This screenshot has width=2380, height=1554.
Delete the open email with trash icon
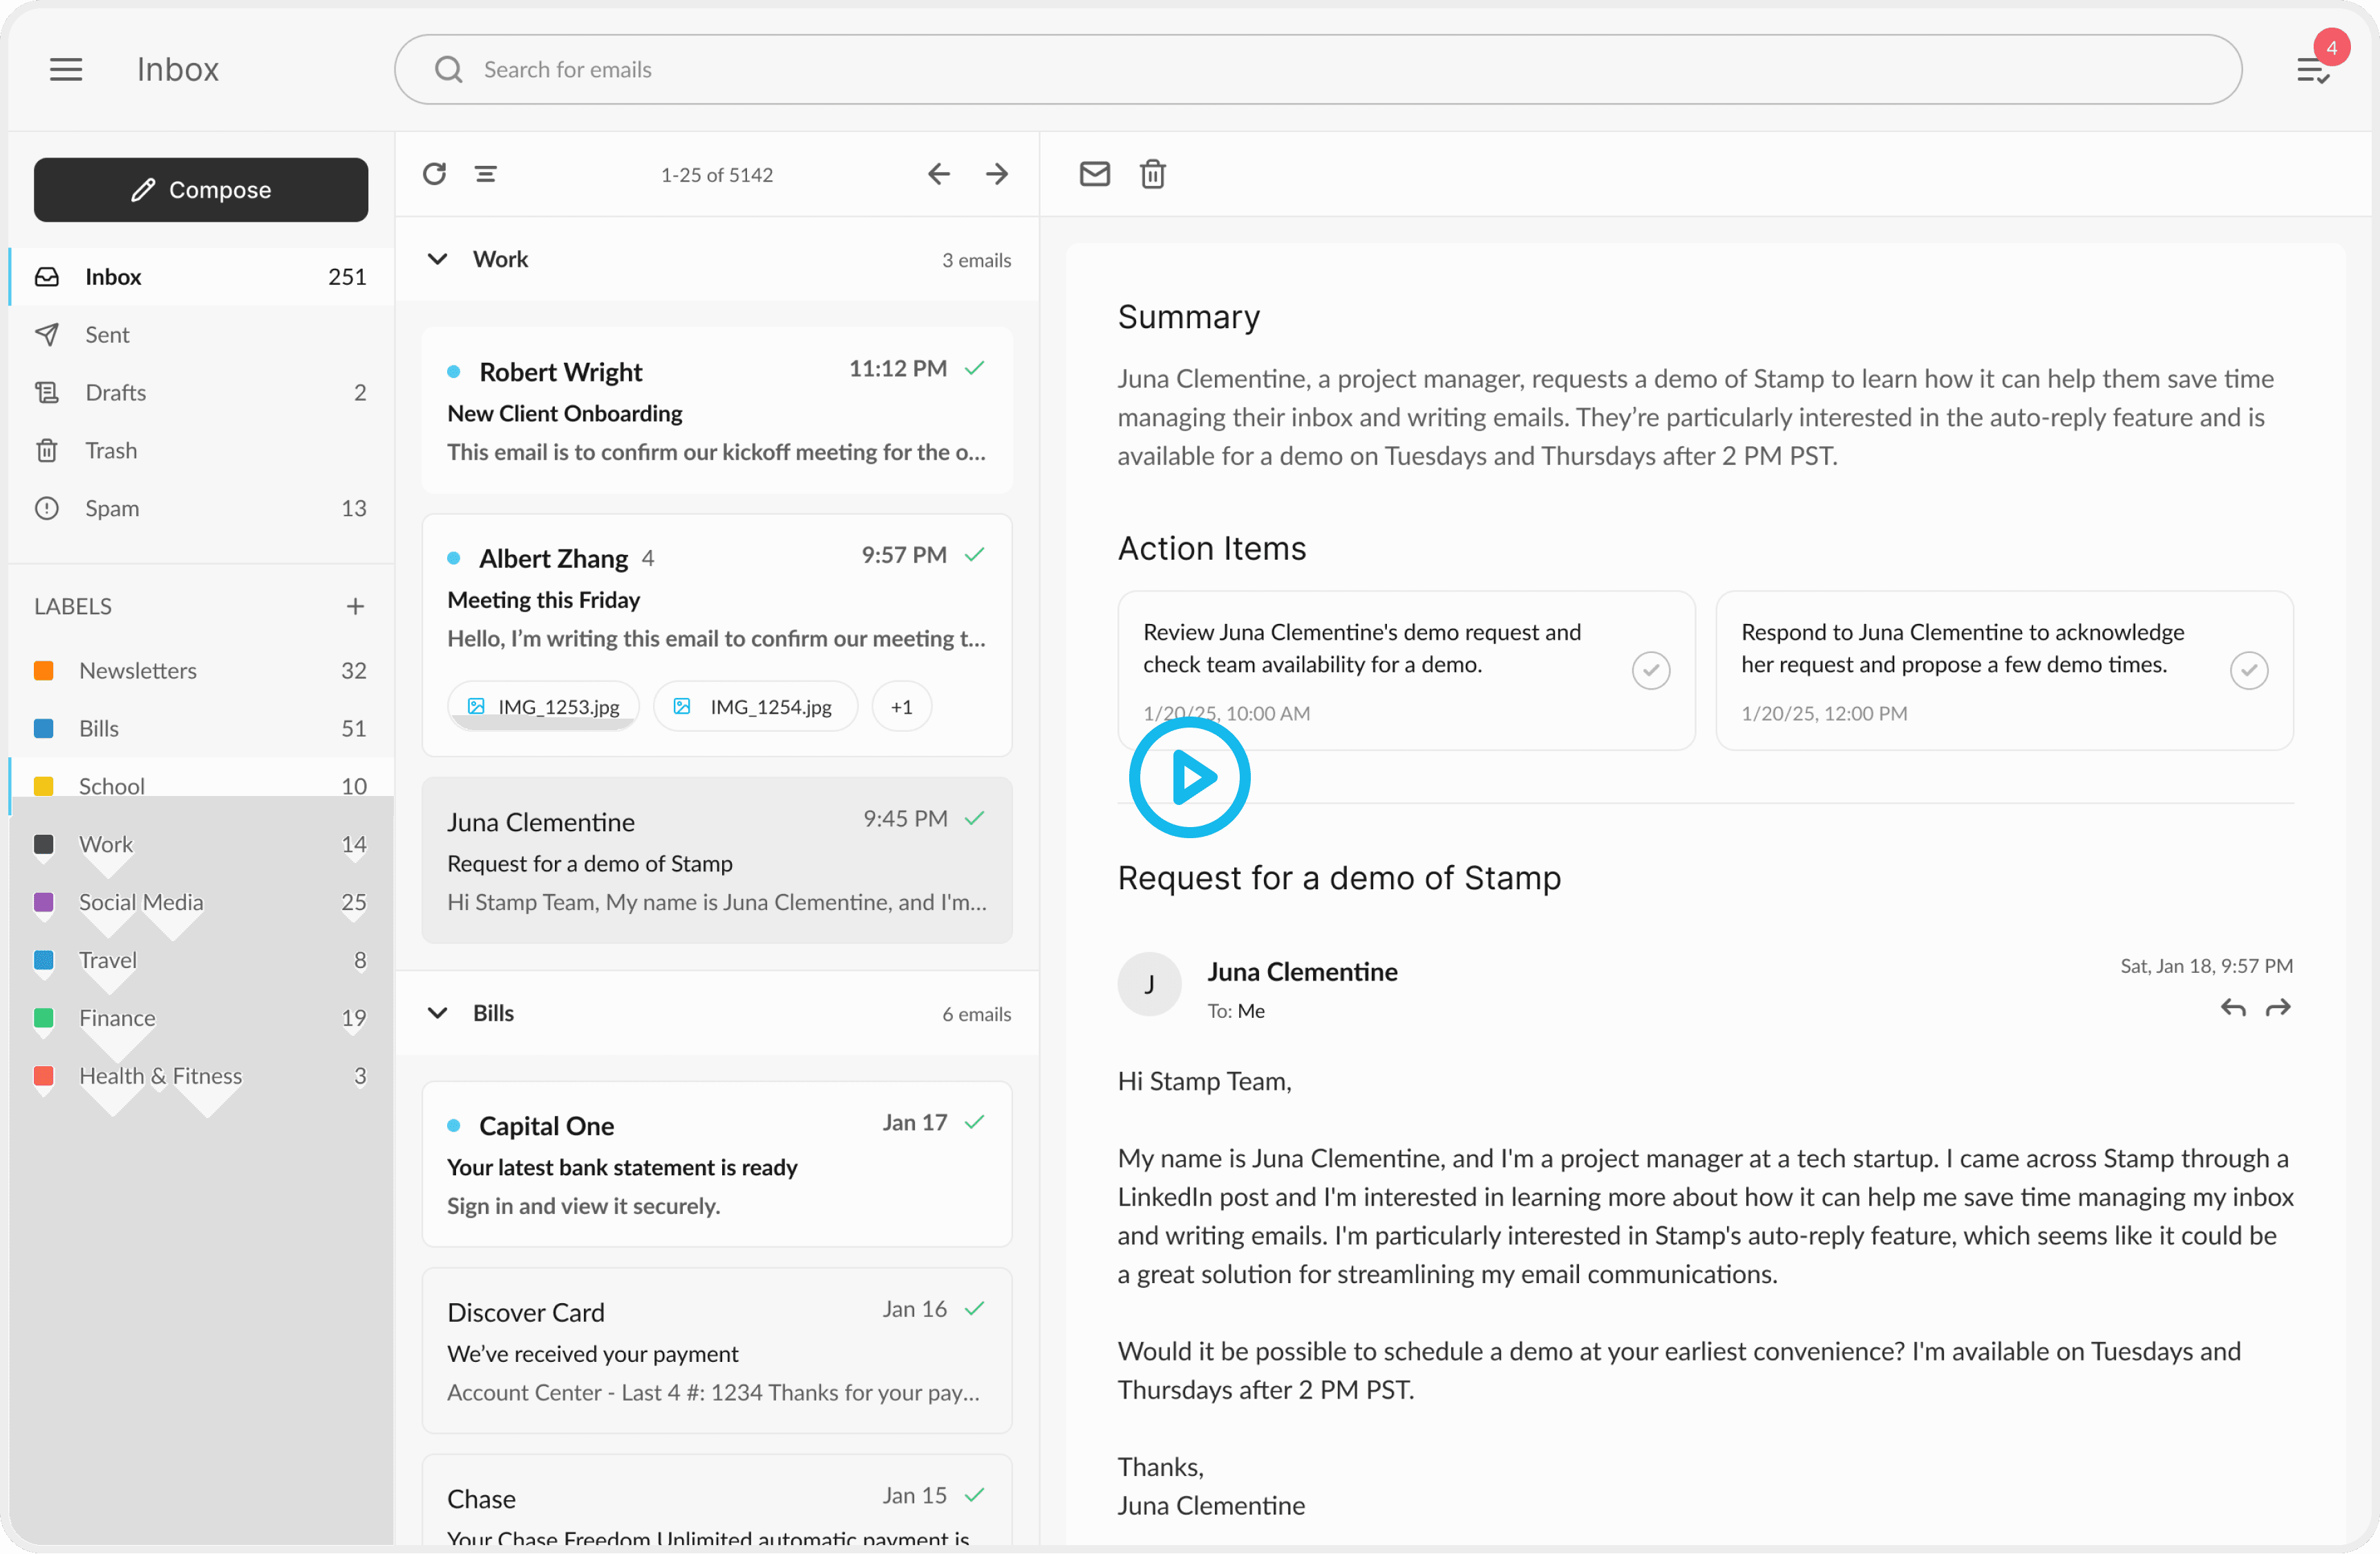tap(1153, 174)
